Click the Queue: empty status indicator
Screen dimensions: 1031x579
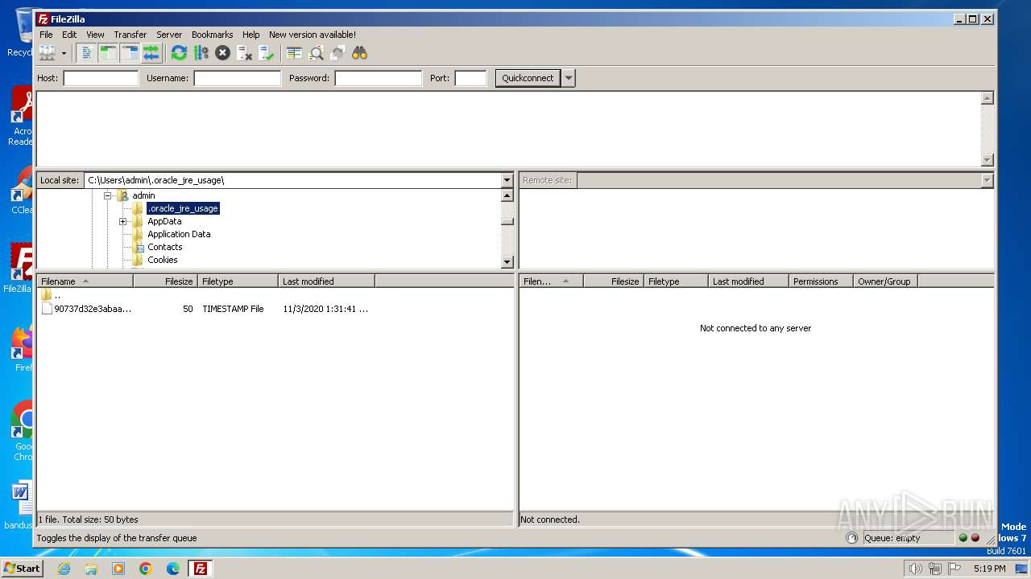tap(907, 538)
